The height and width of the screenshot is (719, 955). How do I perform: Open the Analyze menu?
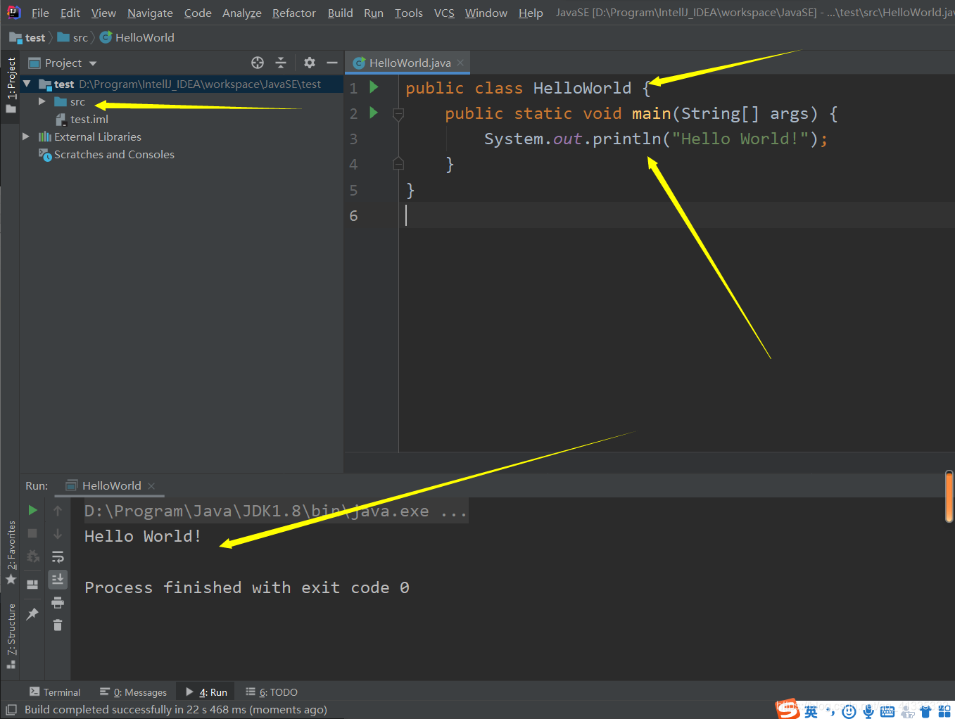(x=242, y=13)
